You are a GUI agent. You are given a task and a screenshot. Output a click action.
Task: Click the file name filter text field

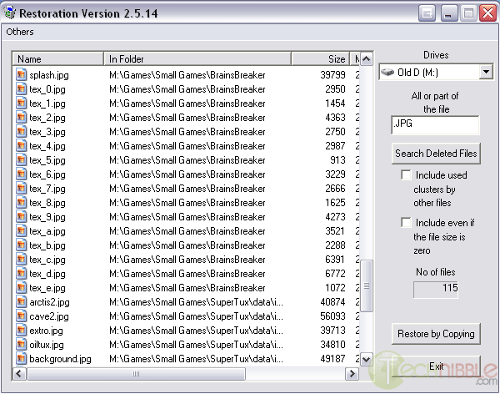tap(436, 125)
